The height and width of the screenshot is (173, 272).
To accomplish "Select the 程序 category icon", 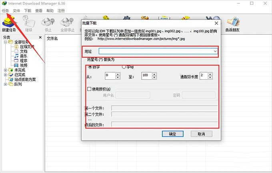I will coord(16,61).
